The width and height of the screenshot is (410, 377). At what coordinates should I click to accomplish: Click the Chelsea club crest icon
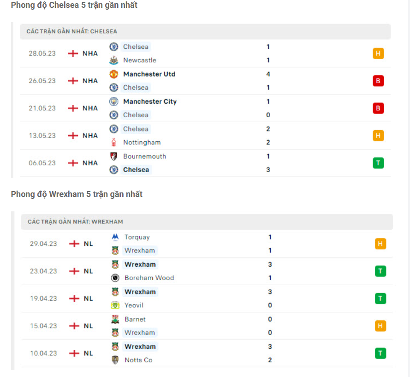[114, 47]
